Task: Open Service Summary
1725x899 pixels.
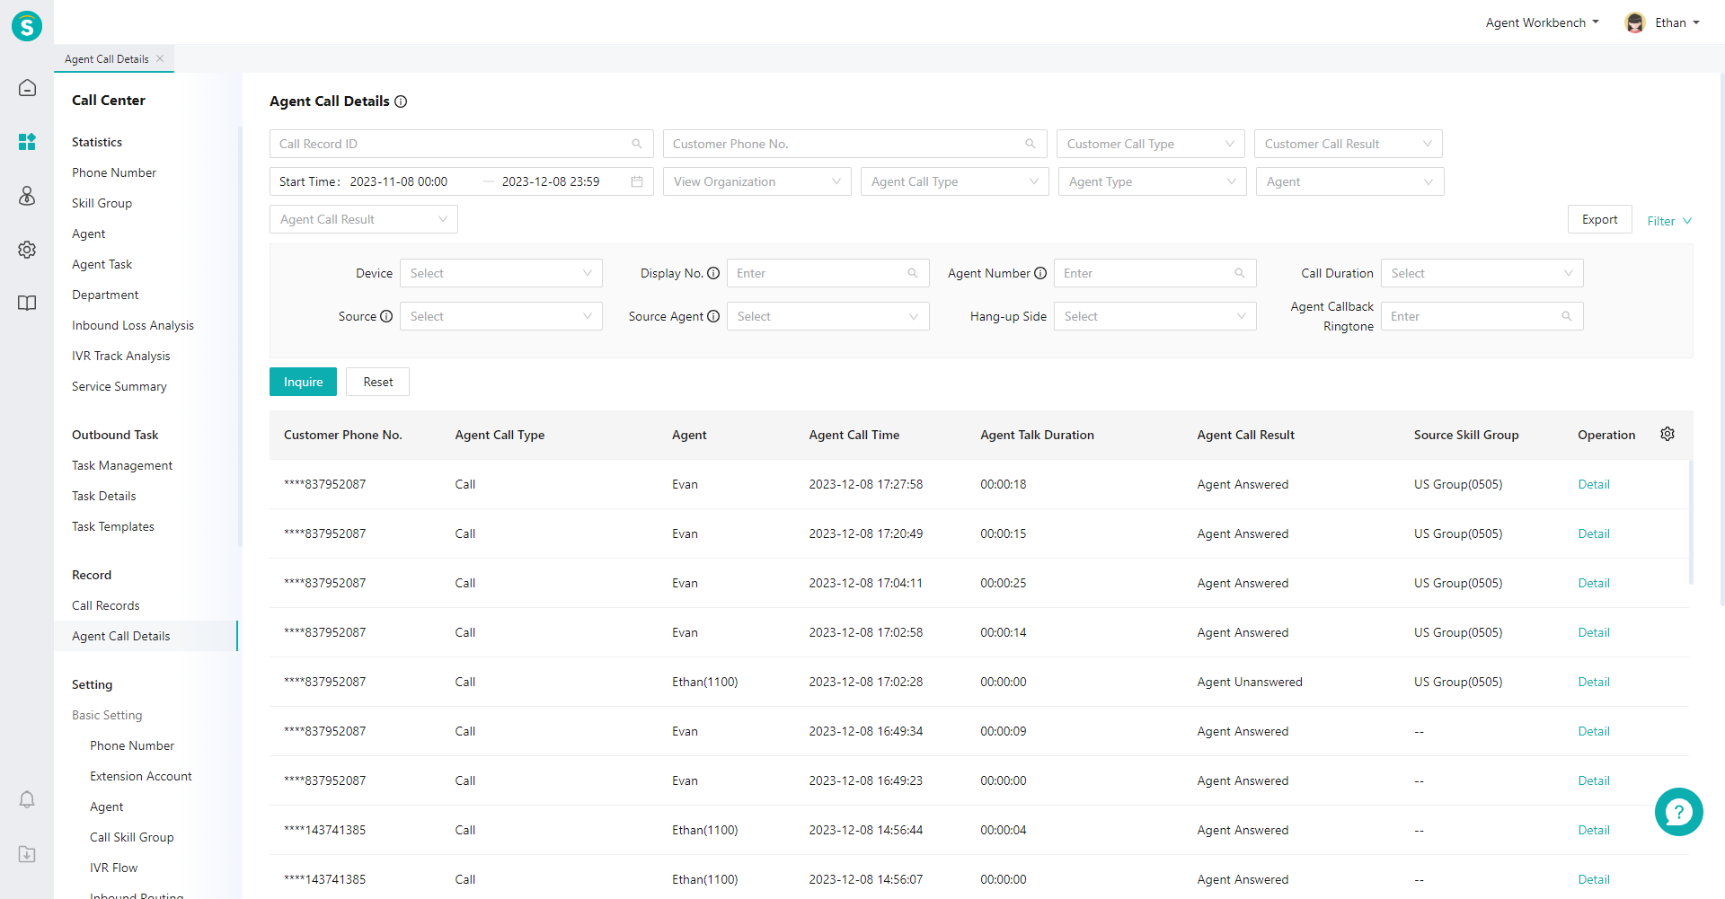Action: [x=119, y=386]
